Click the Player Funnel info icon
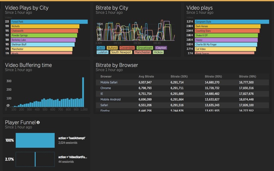 (38, 122)
